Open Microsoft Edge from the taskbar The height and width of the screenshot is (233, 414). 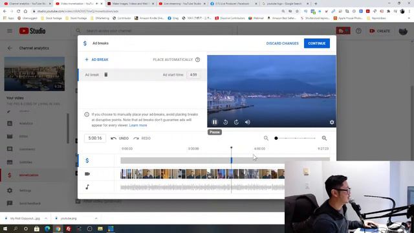pos(47,228)
